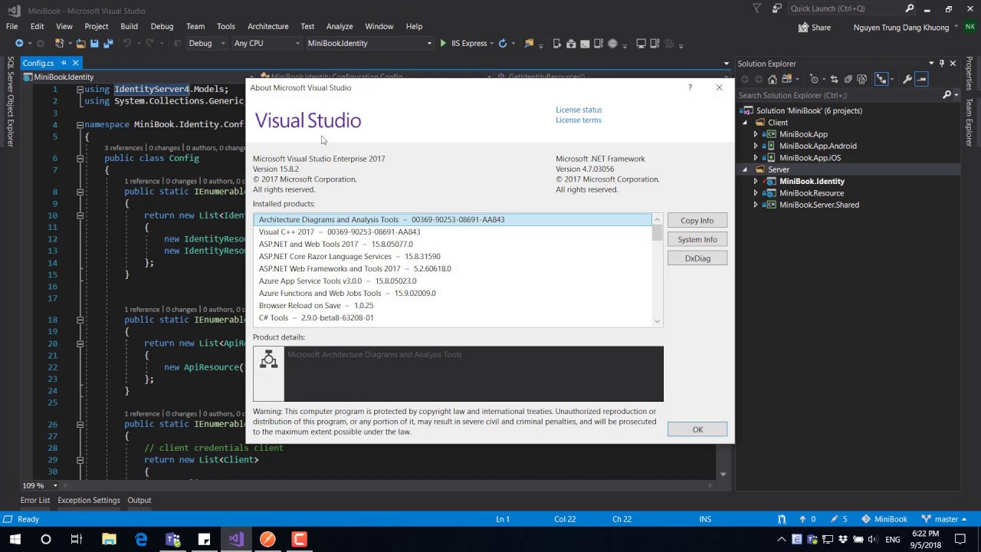The height and width of the screenshot is (552, 981).
Task: Select Visual C++ 2017 in installed products
Action: point(453,232)
